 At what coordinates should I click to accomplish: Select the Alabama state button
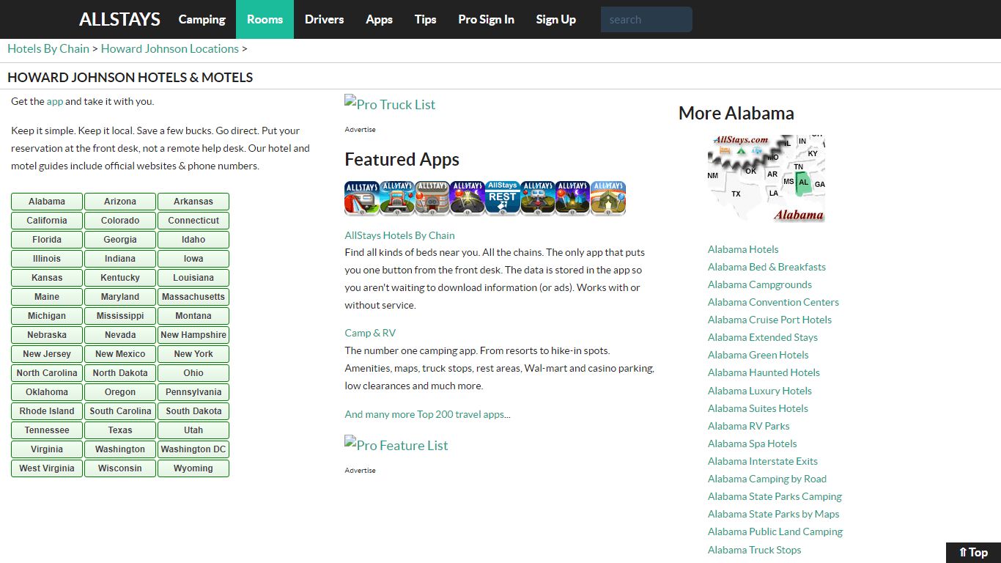pyautogui.click(x=47, y=202)
